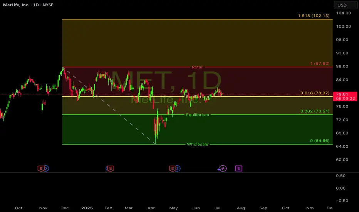The width and height of the screenshot is (359, 212).
Task: Click the Feb label on the time axis
Action: pos(108,208)
